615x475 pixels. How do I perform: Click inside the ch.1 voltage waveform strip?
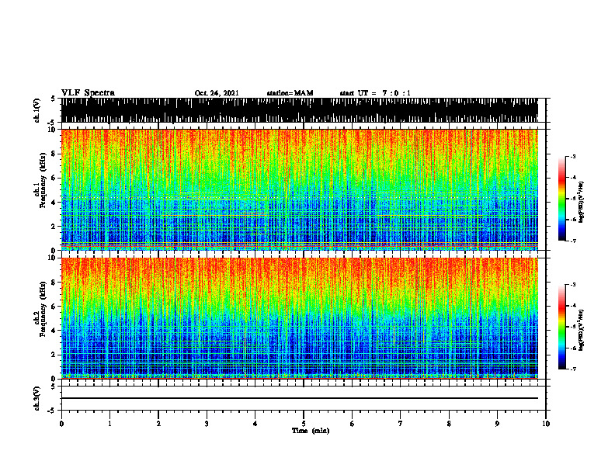coord(299,110)
